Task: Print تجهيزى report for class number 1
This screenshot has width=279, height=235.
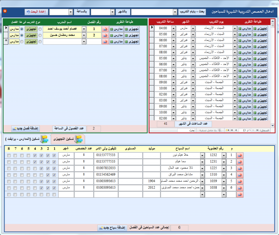Action: (x=132, y=29)
